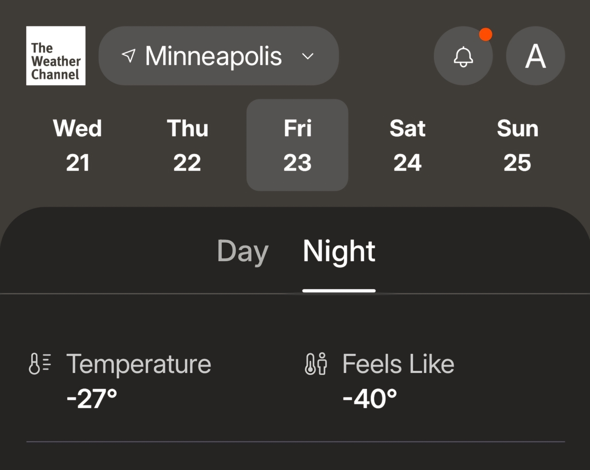Expand the Minneapolis location chevron

point(308,56)
